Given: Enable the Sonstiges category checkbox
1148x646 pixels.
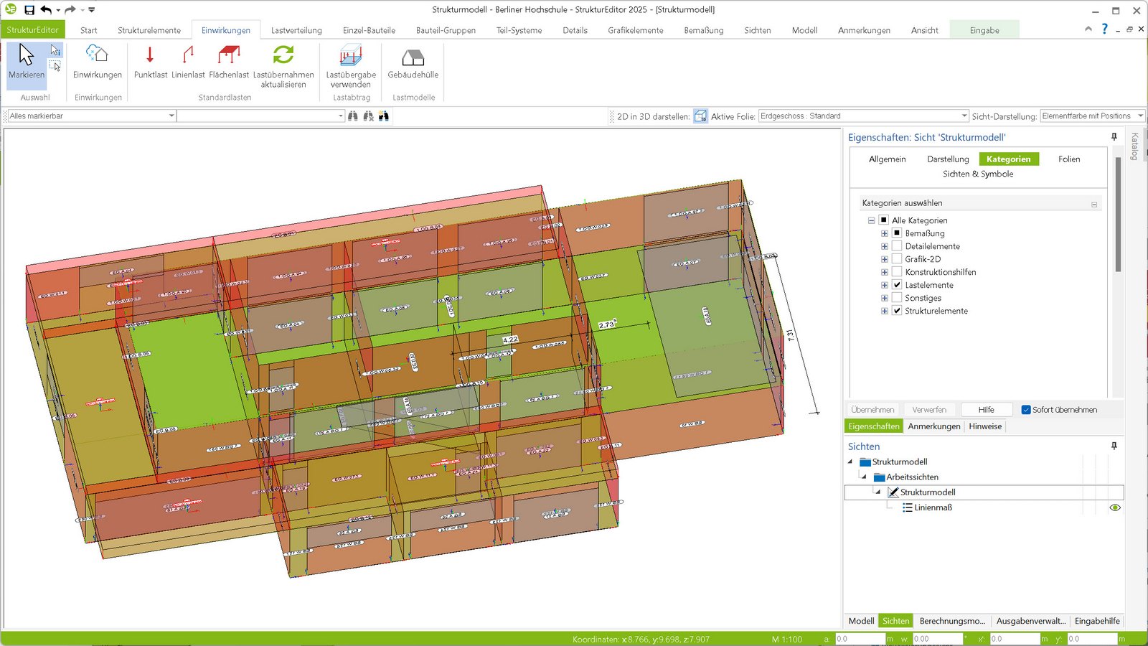Looking at the screenshot, I should tap(897, 297).
